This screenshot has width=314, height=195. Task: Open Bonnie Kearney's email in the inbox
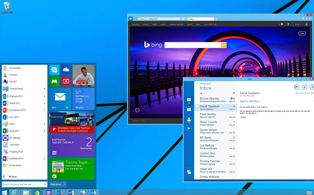216,100
